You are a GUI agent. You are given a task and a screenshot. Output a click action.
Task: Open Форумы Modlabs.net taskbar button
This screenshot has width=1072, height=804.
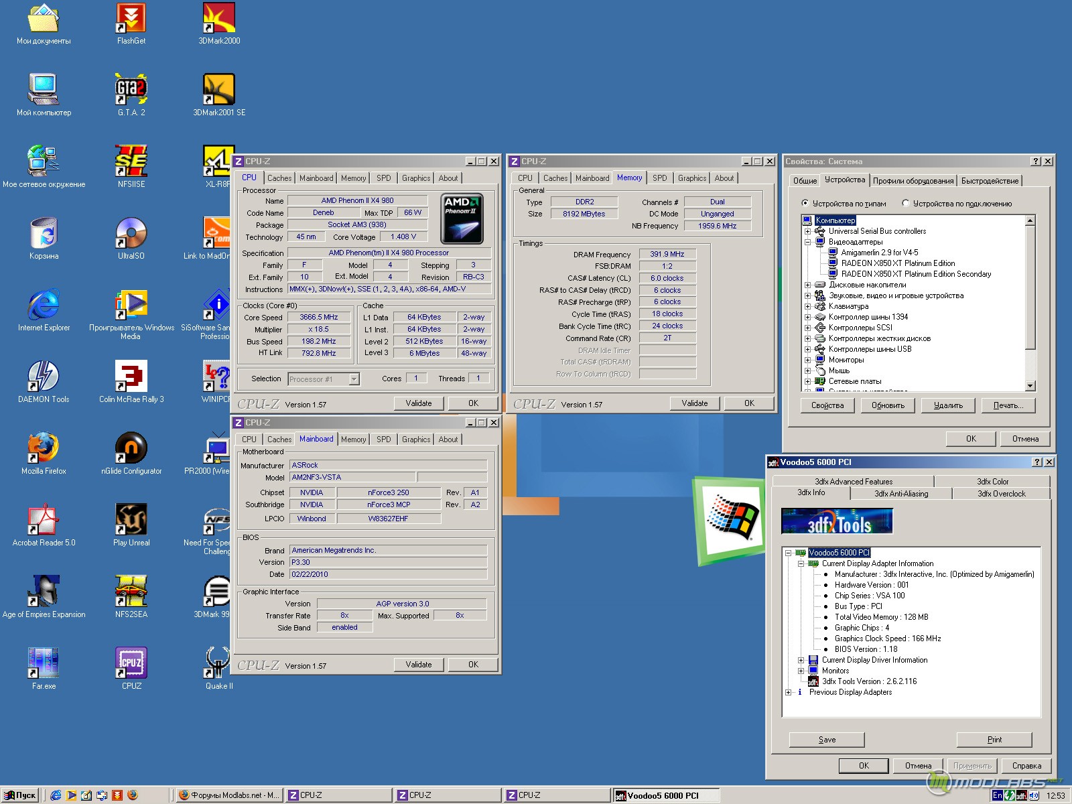coord(229,795)
